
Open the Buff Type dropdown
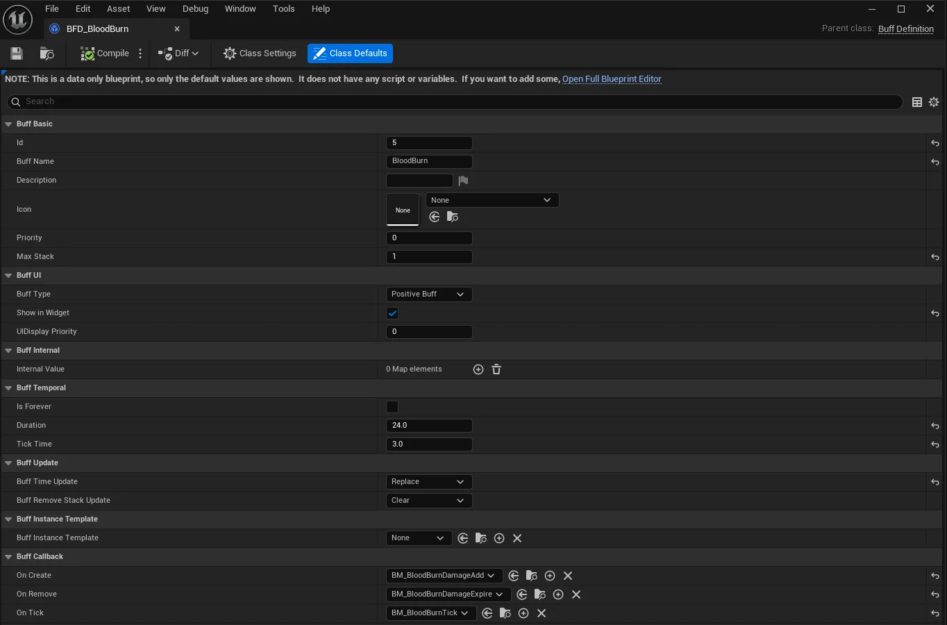coord(428,294)
